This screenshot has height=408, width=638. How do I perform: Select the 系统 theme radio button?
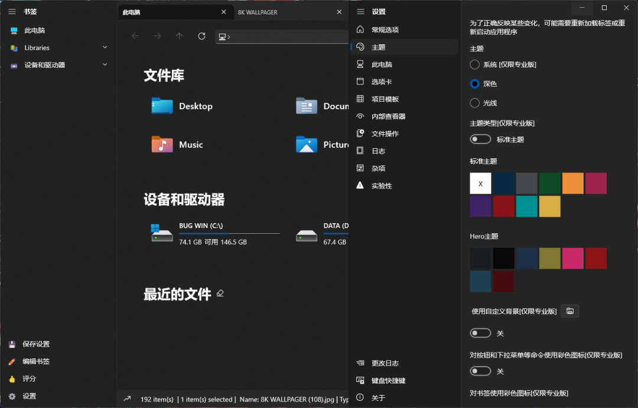pos(474,64)
